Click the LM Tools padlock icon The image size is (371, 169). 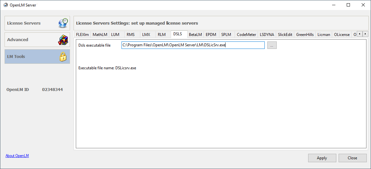click(x=63, y=57)
